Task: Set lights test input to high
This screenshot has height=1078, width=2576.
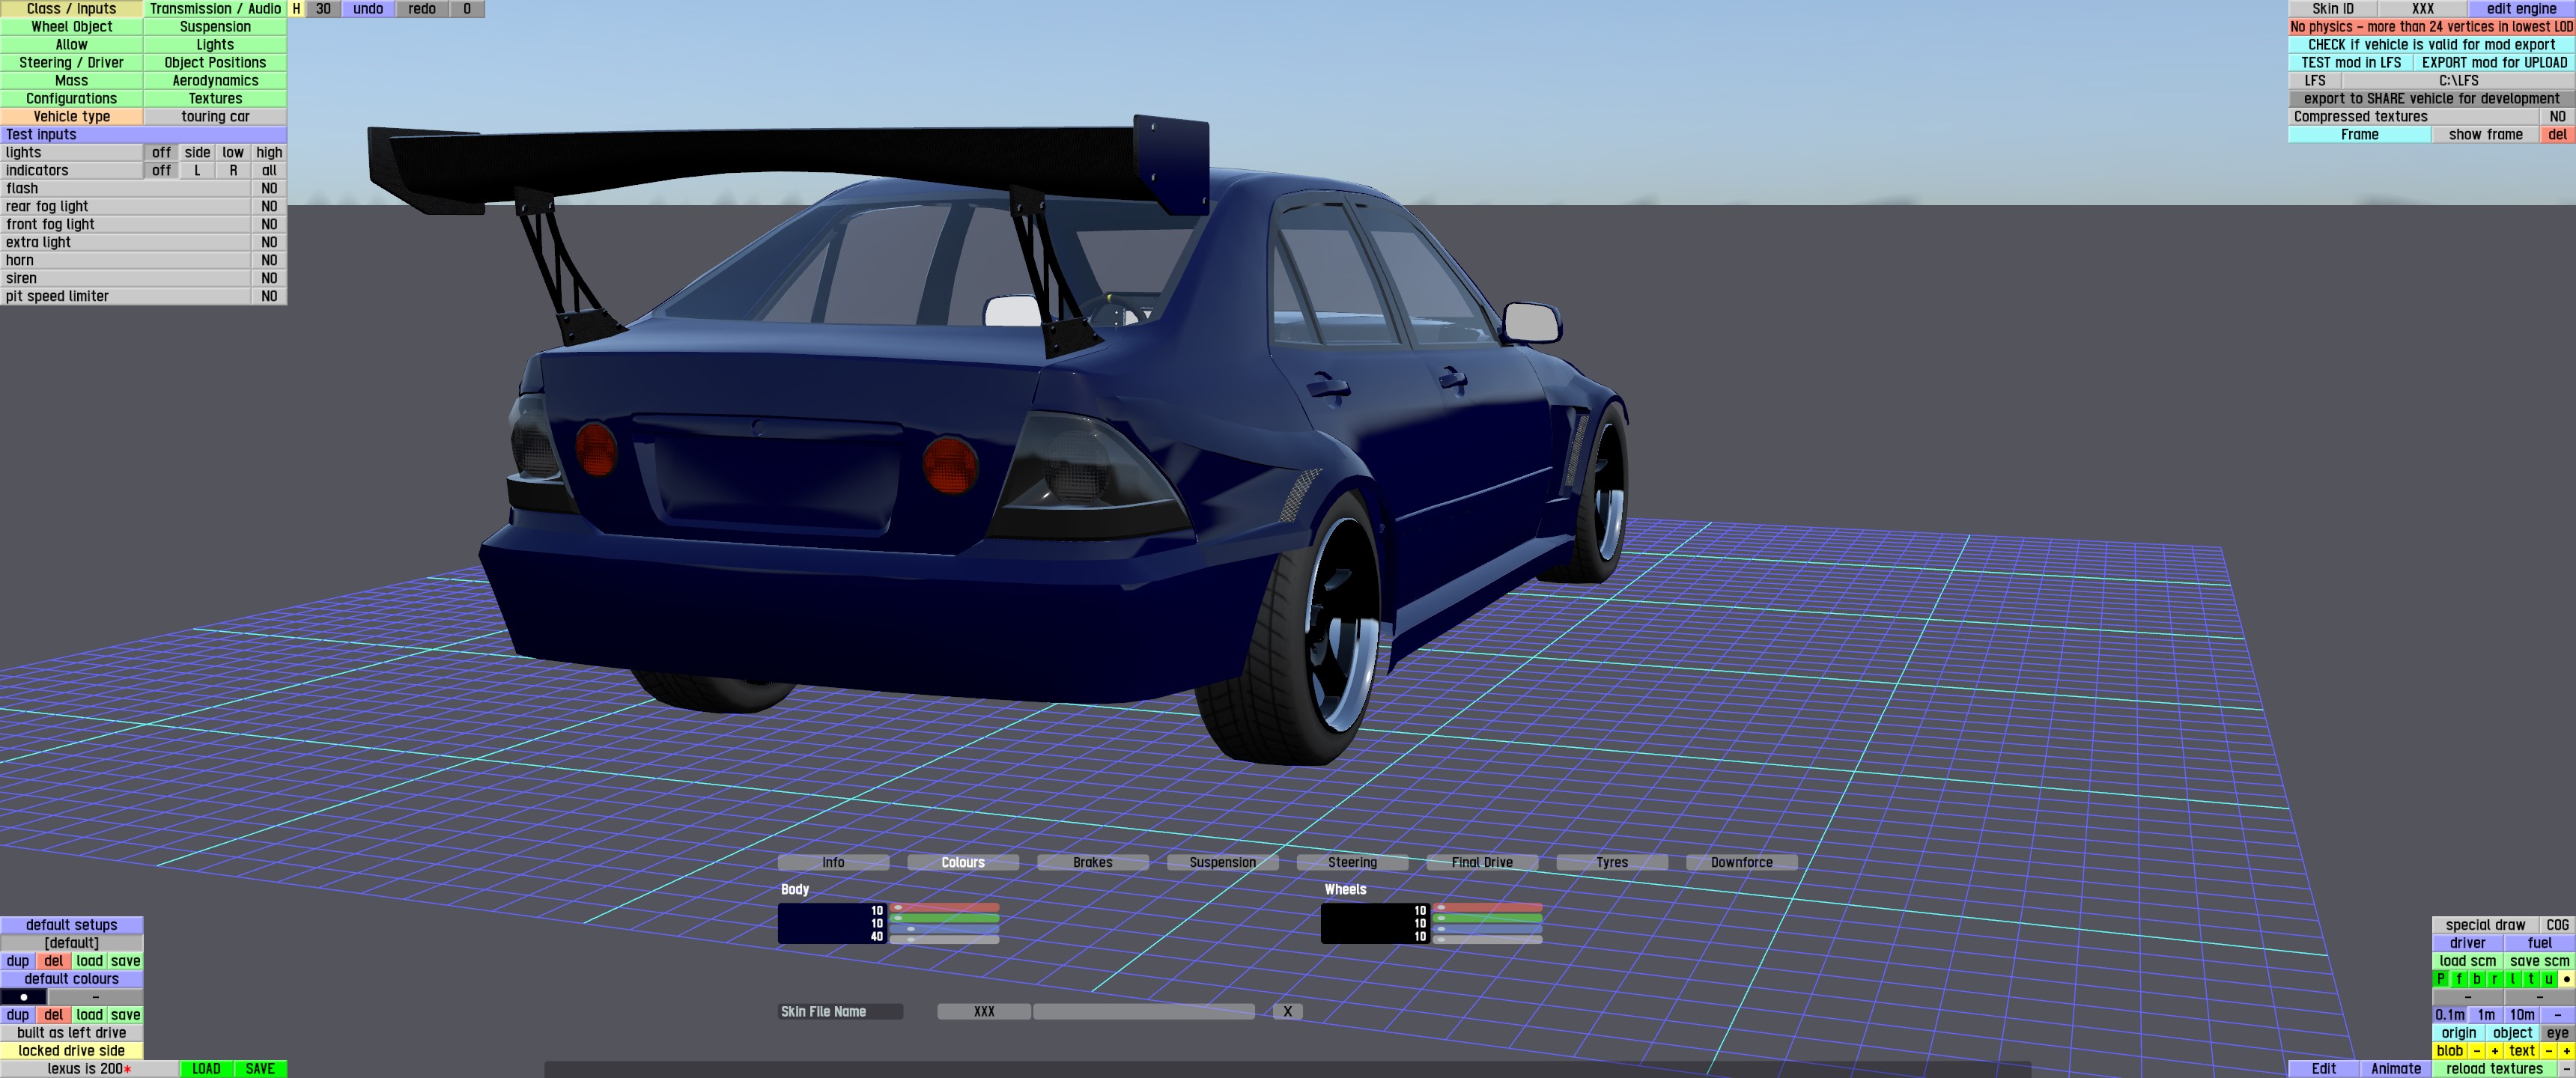Action: 269,152
